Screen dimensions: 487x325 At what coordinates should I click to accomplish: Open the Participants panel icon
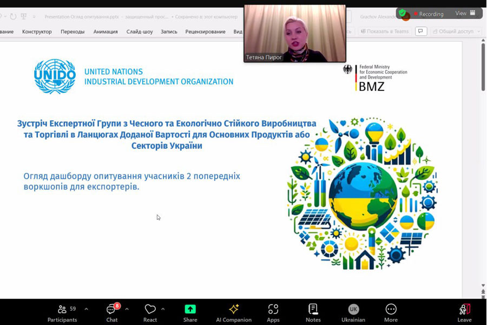62,309
